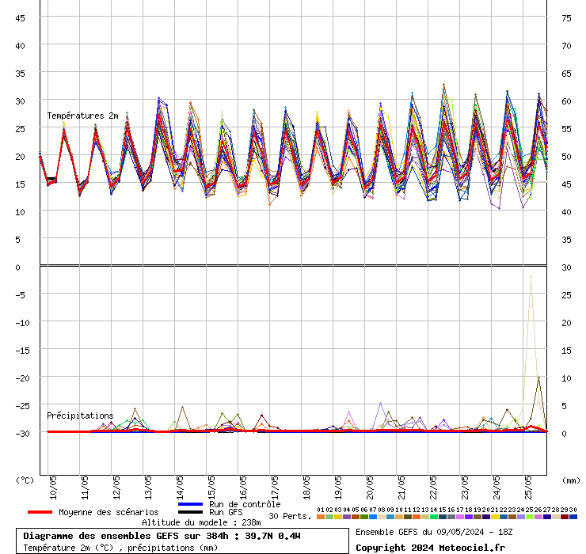Click the Altitude du modele 238m text

tap(200, 522)
